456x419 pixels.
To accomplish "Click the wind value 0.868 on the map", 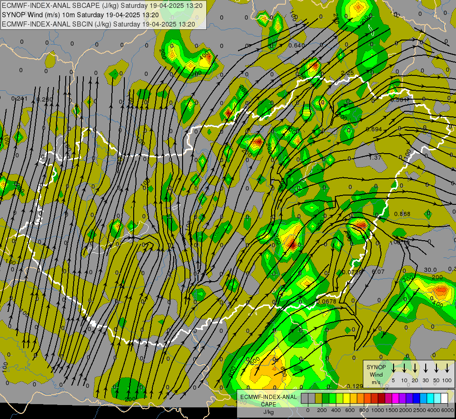I will pos(402,214).
